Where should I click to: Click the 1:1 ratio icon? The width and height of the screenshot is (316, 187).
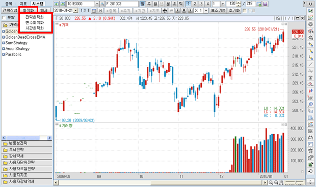click(x=100, y=11)
